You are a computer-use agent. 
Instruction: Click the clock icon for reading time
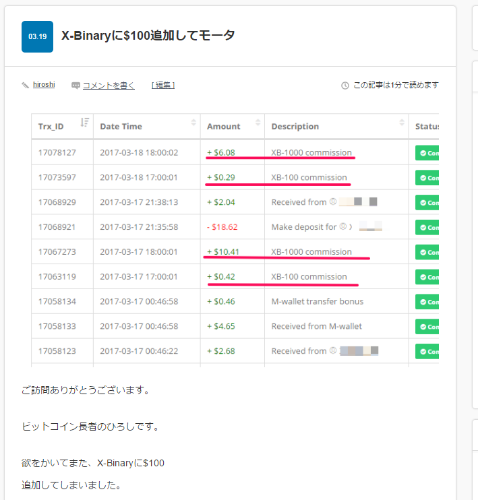(345, 86)
